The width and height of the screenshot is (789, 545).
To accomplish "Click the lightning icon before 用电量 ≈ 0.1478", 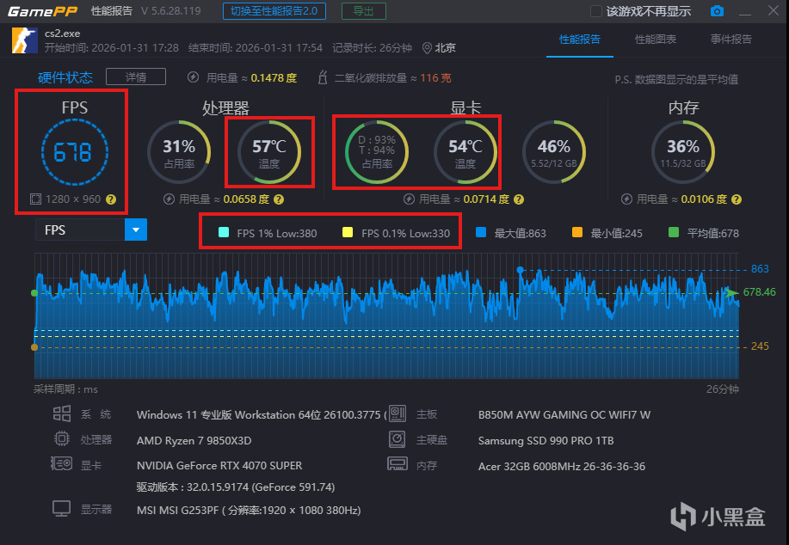I will 193,77.
